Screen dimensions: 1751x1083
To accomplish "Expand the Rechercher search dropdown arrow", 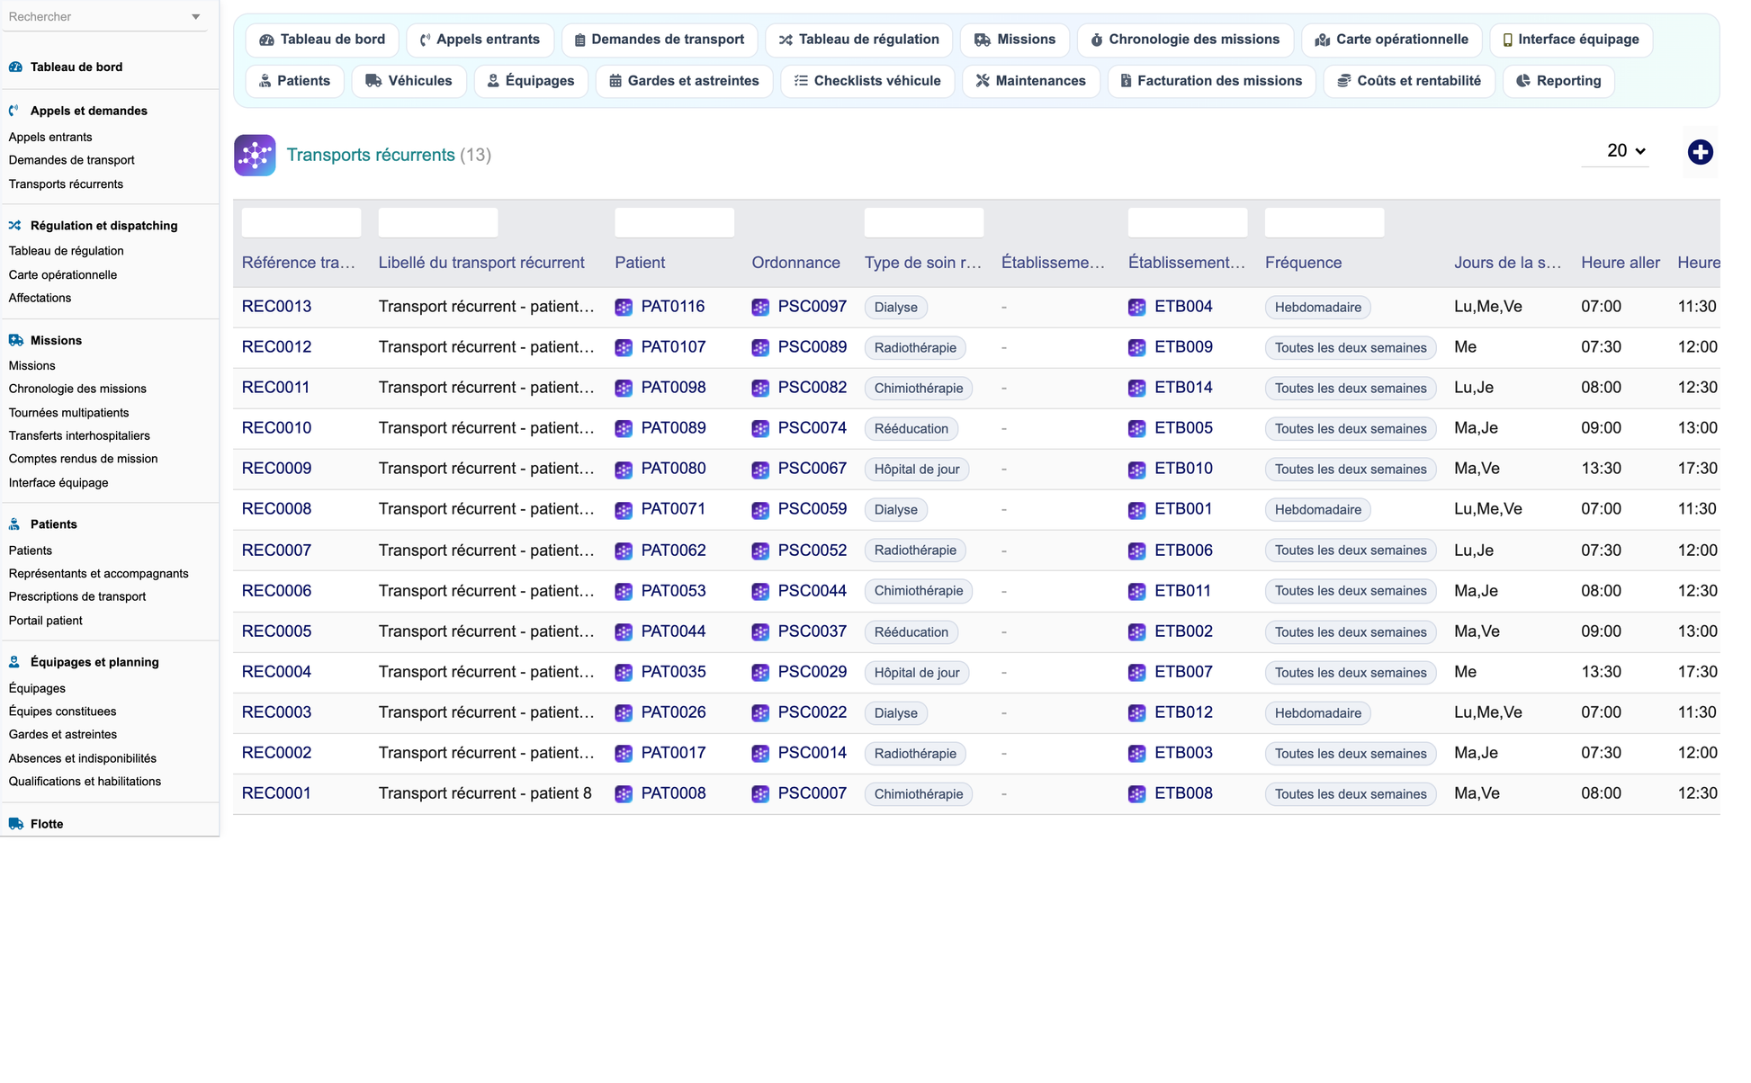I will (195, 17).
